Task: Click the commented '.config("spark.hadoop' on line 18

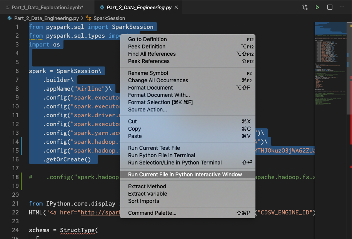Action: [83, 177]
